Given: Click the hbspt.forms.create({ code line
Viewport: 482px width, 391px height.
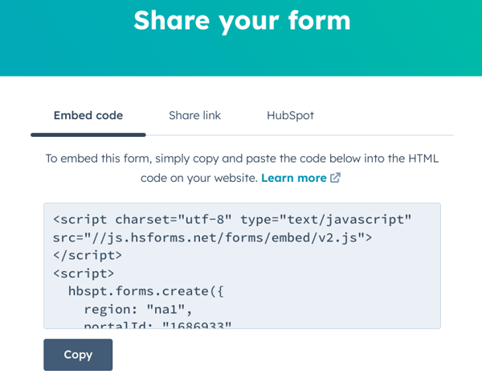Looking at the screenshot, I should (146, 291).
